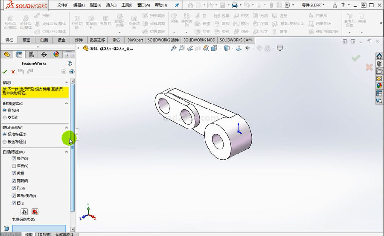The width and height of the screenshot is (384, 236).
Task: Open the 工具 menu
Action: [x=126, y=5]
